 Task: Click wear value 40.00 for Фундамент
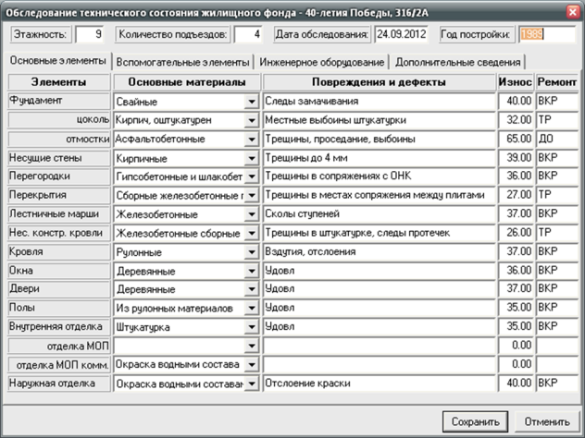516,102
